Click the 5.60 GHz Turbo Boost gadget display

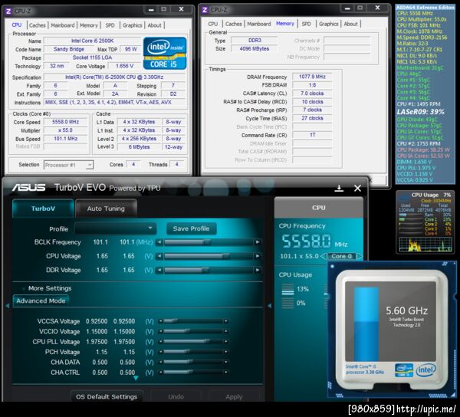tap(390, 321)
